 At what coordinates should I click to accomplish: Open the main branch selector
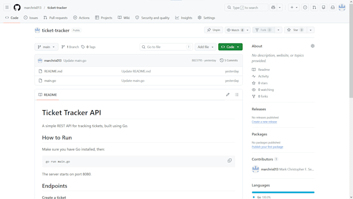(46, 47)
